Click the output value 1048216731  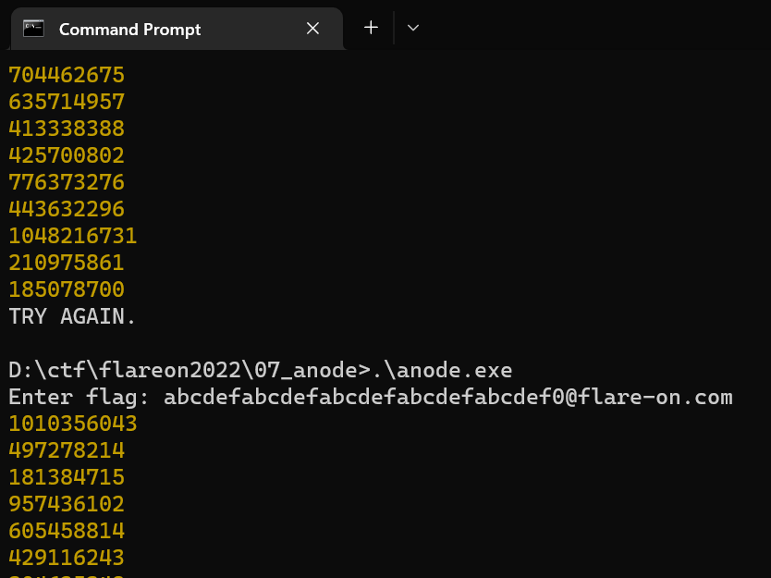coord(73,236)
